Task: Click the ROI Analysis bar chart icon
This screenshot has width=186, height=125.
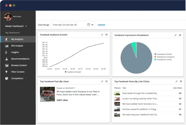Action: pos(6,46)
